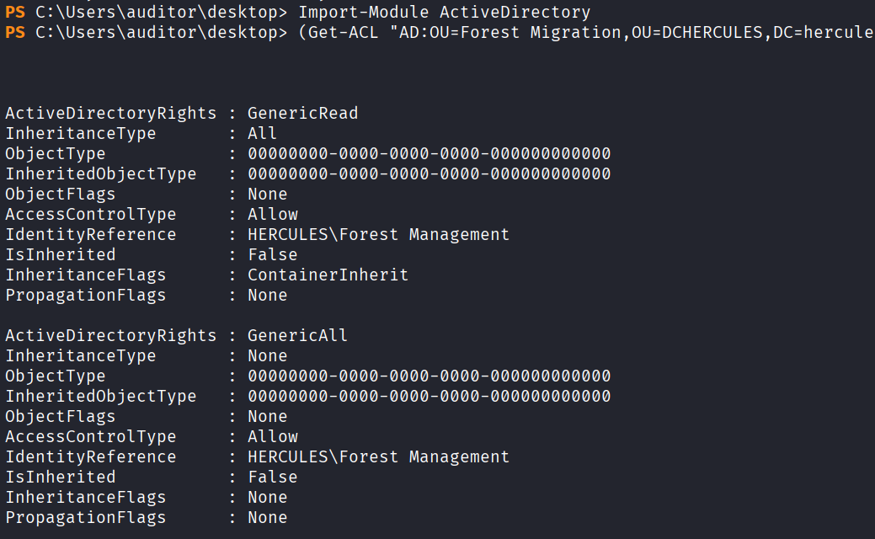This screenshot has height=539, width=875.
Task: Click the Import-Module ActiveDirectory command text
Action: (444, 13)
